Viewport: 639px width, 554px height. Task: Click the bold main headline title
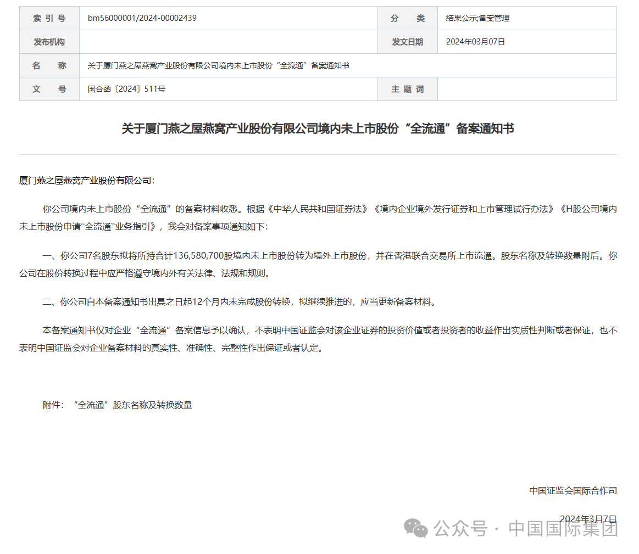coord(318,128)
